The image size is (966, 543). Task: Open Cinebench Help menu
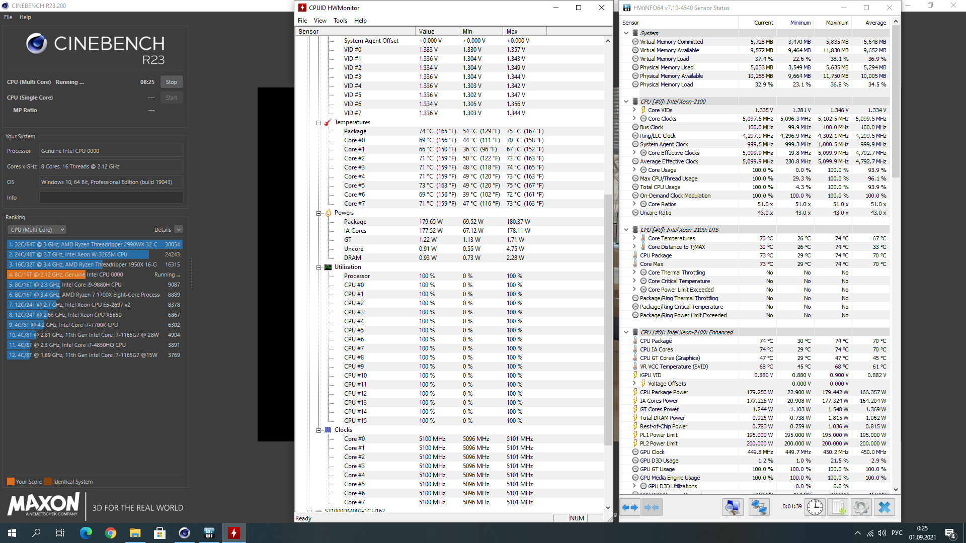[25, 17]
